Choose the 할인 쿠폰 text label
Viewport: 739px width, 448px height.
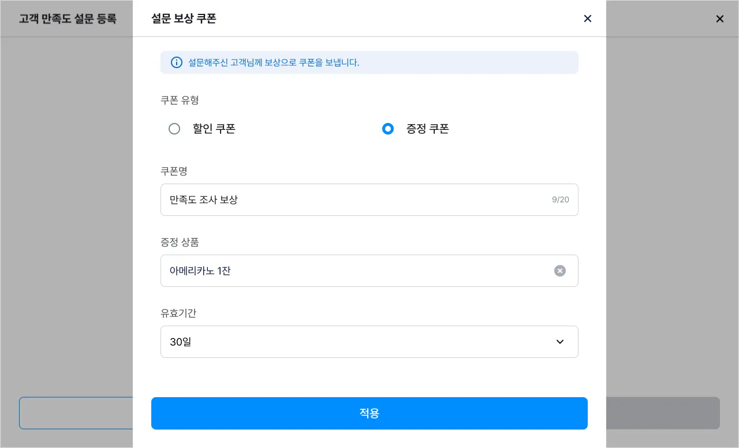coord(214,129)
